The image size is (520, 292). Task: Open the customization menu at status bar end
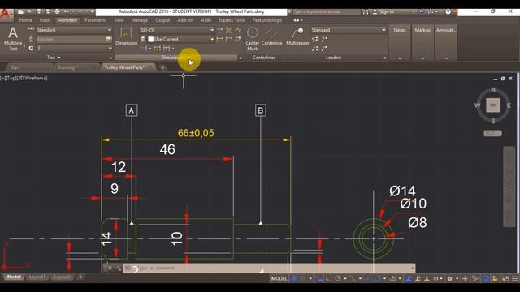[514, 279]
